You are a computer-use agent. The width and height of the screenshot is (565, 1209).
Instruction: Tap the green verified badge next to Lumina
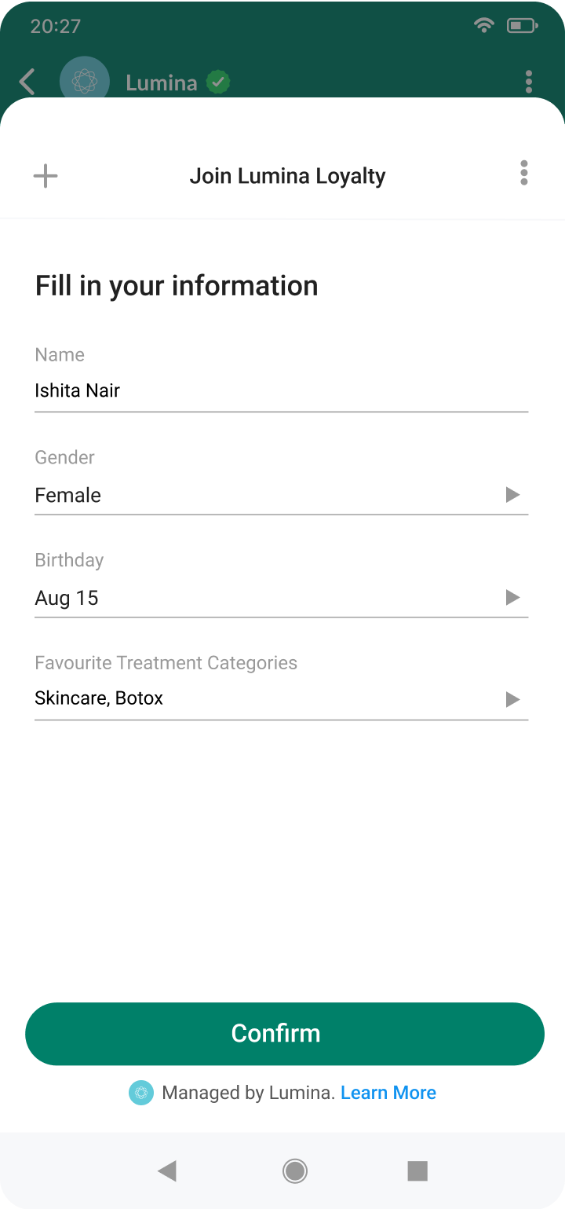click(x=218, y=82)
